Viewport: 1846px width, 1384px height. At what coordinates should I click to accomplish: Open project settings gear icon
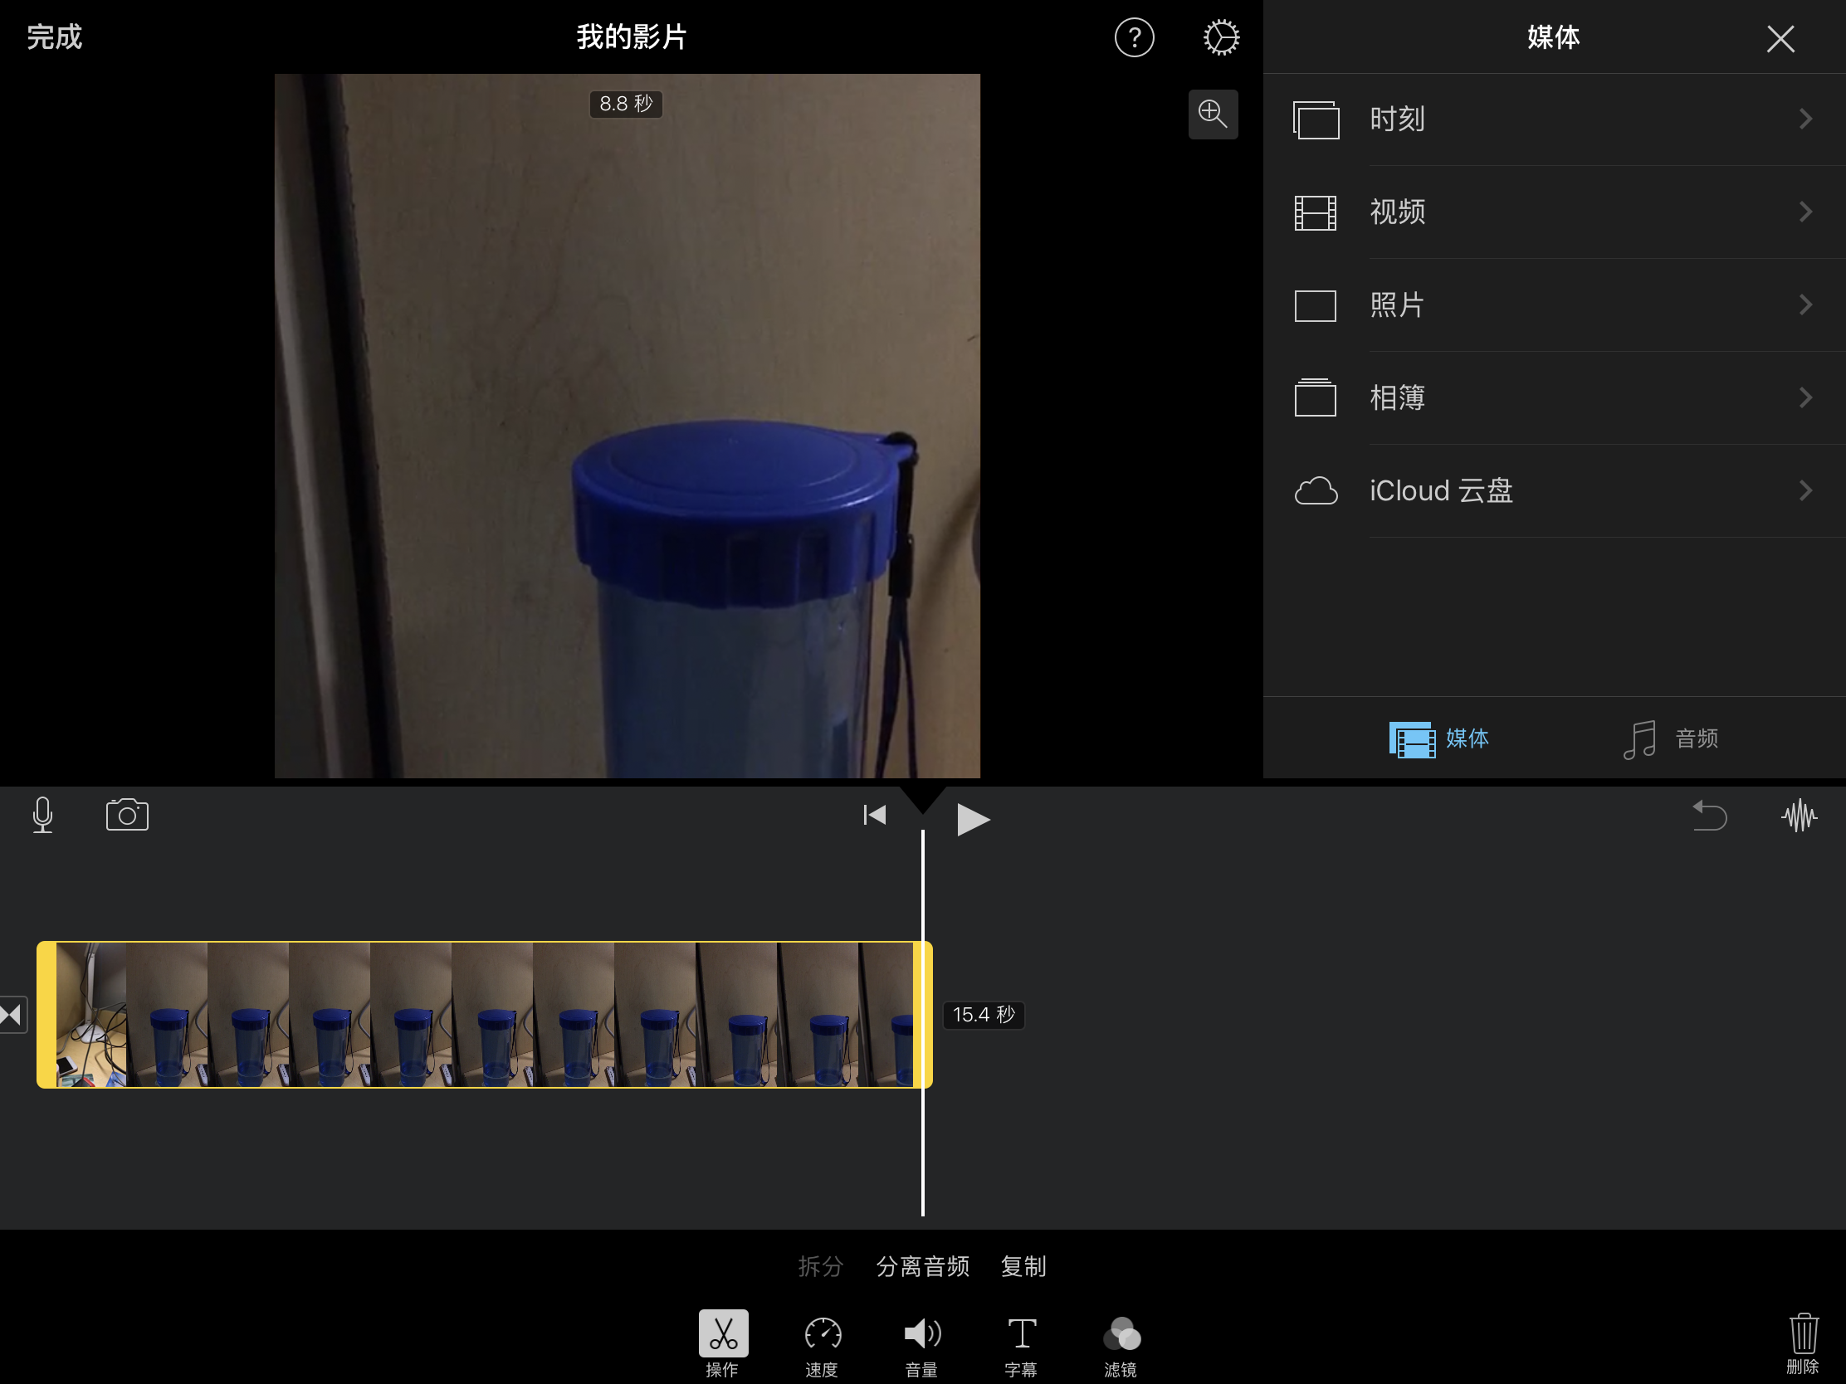pos(1220,37)
